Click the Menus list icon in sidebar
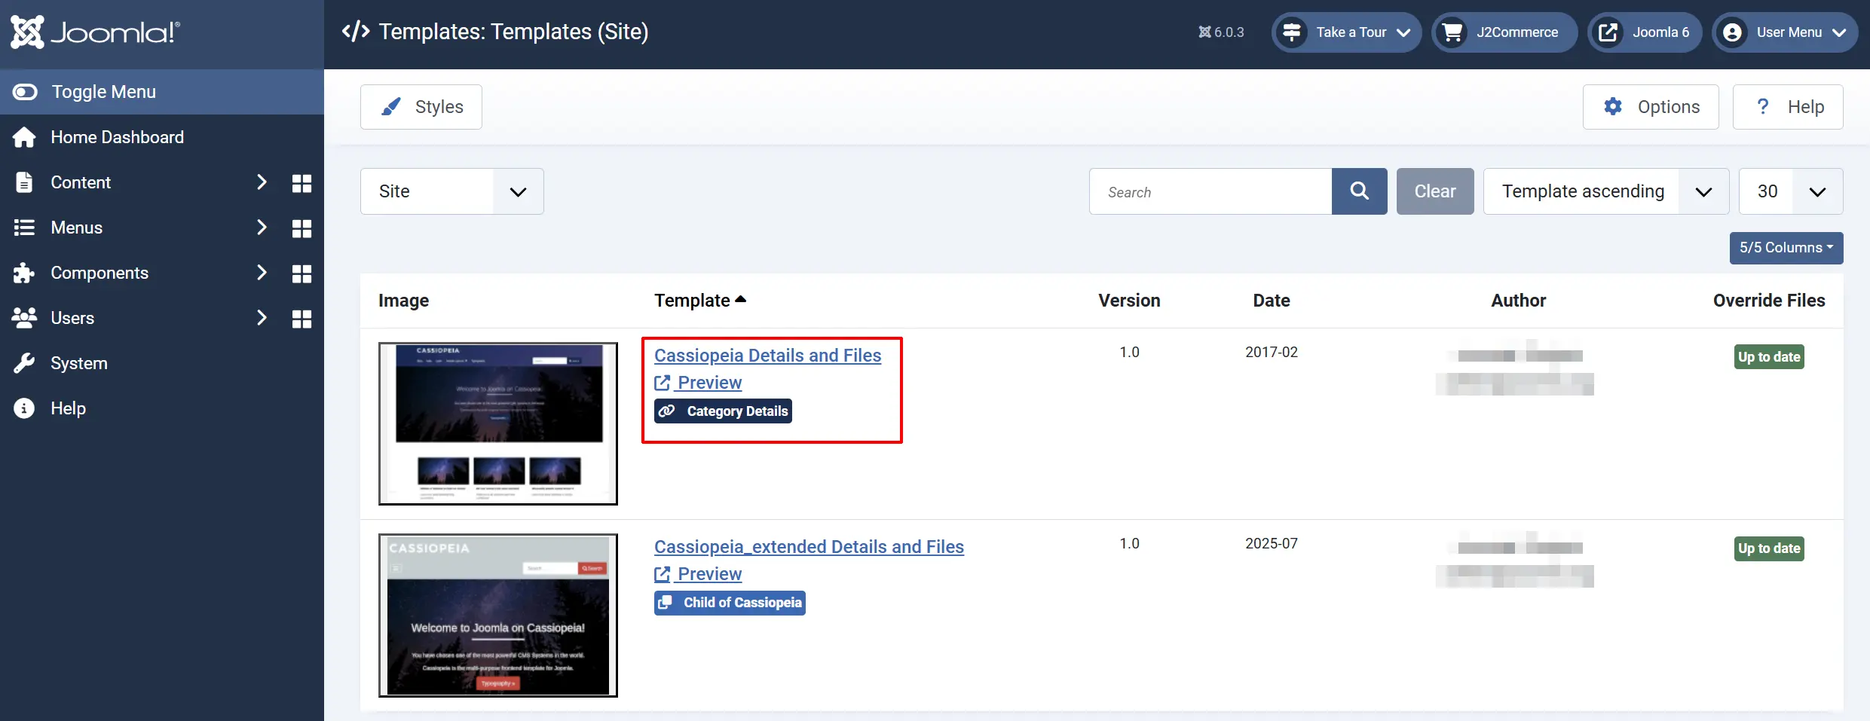Screen dimensions: 1870x721 24,228
